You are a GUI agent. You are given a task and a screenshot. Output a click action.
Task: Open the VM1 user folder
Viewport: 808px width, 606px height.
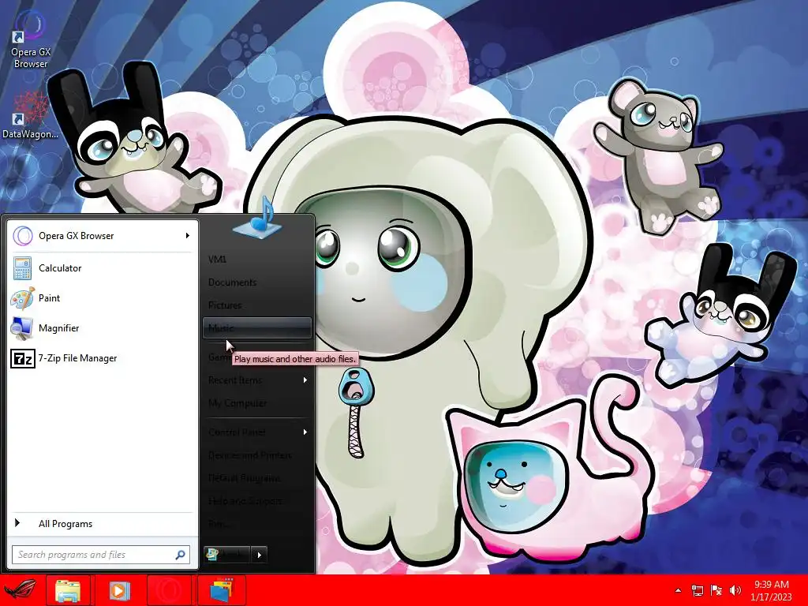click(256, 259)
